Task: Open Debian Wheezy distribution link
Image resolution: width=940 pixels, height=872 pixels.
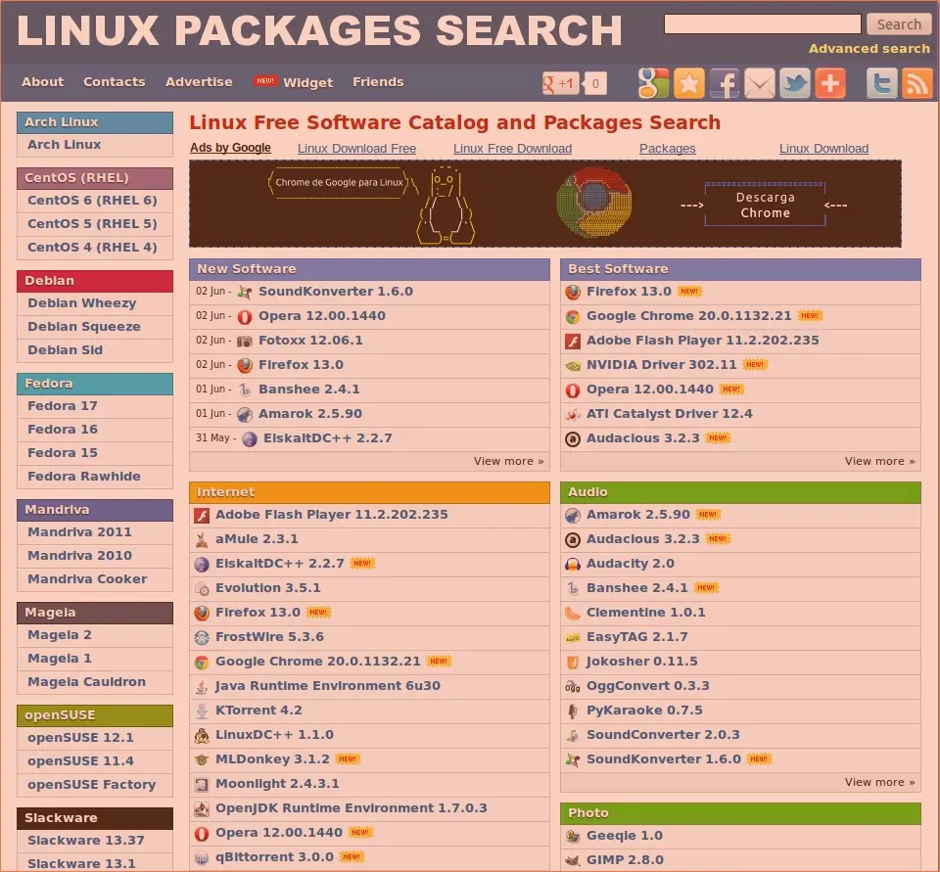Action: (82, 303)
